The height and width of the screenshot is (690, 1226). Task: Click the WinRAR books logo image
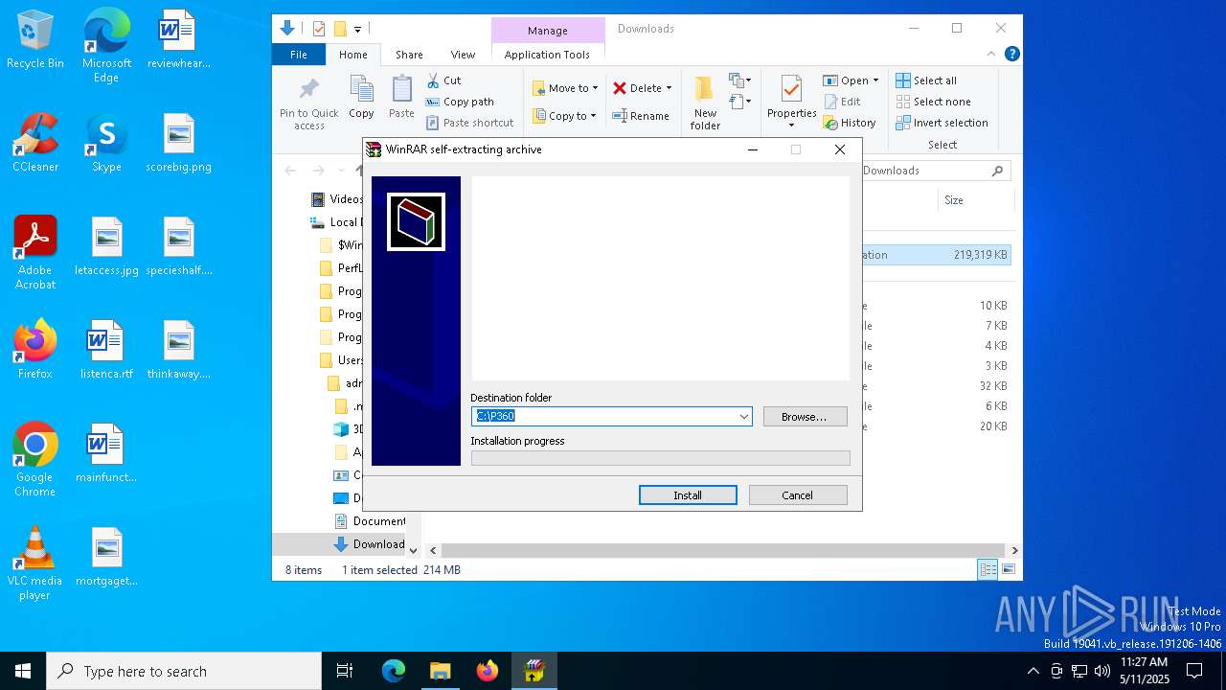click(416, 222)
